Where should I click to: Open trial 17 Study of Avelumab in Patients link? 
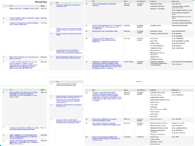click(x=68, y=101)
